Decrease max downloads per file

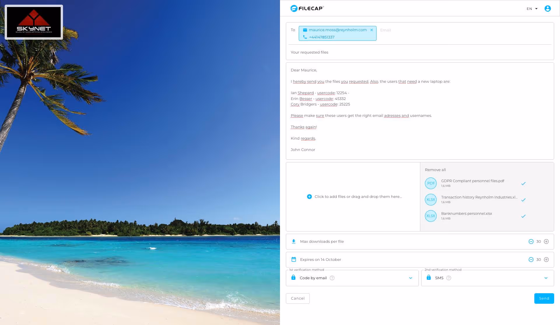point(531,242)
